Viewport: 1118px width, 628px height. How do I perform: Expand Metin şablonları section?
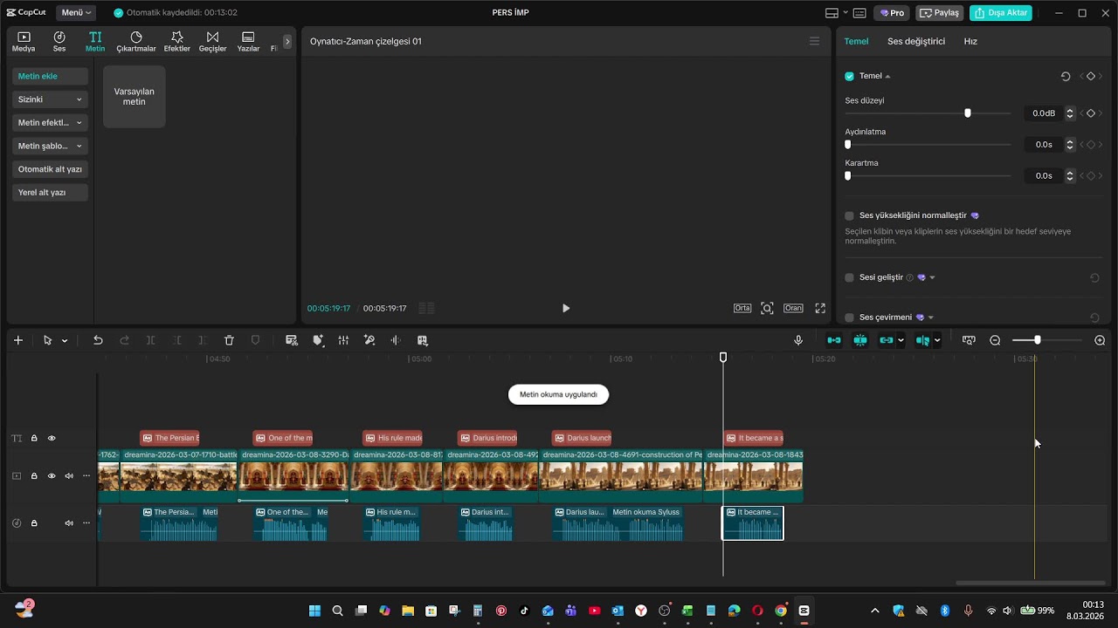tap(51, 146)
